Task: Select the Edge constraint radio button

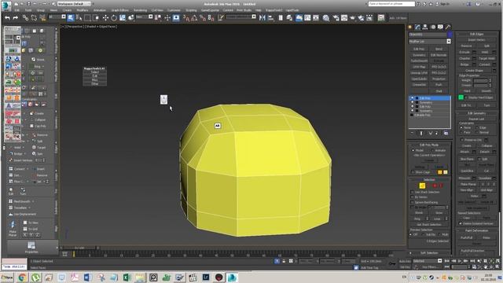Action: coord(476,127)
